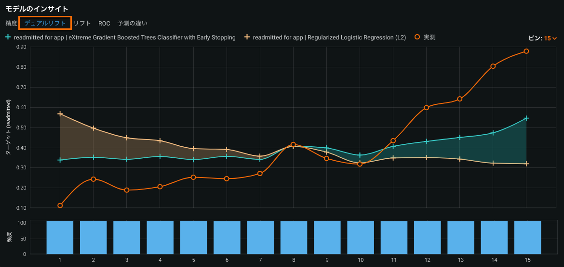Screen dimensions: 564x267
Task: Expand the bin chevron arrow next to 15
Action: [554, 38]
